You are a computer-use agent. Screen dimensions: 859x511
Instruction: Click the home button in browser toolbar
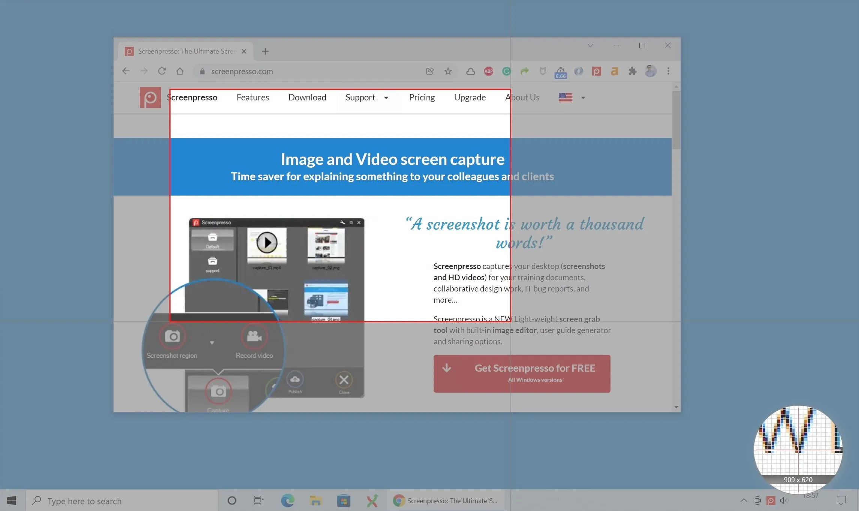pos(180,71)
